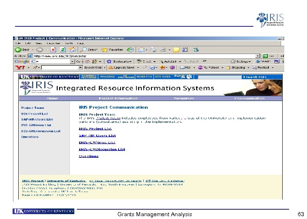The image size is (307, 219).
Task: Open the Questions link in main content
Action: [x=89, y=156]
